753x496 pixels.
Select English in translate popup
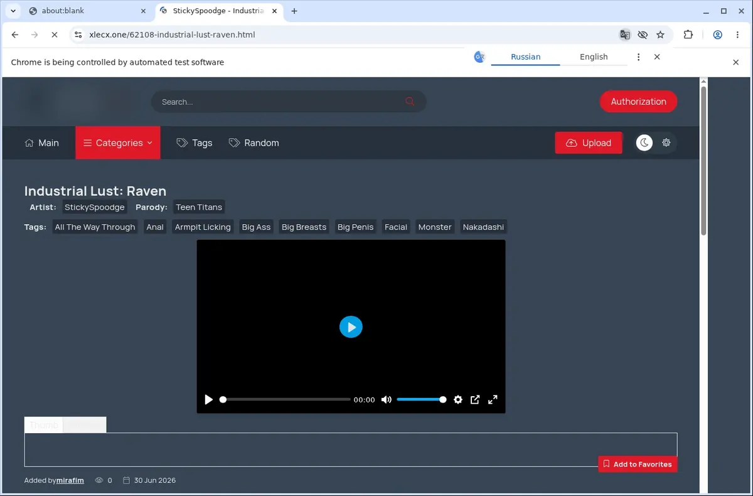click(594, 57)
